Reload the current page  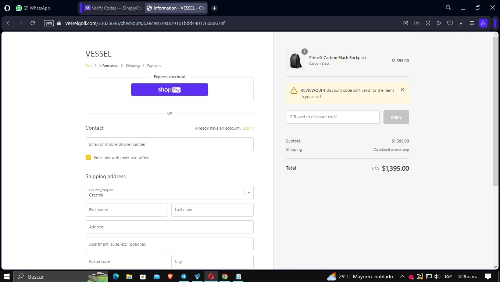(33, 23)
